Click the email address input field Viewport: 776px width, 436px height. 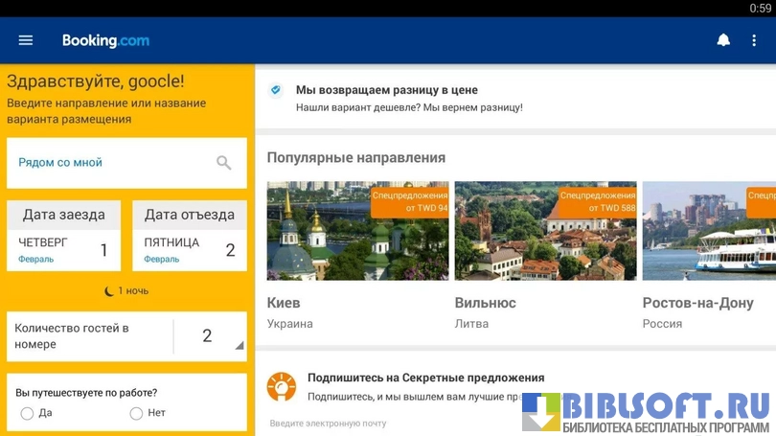pos(383,423)
